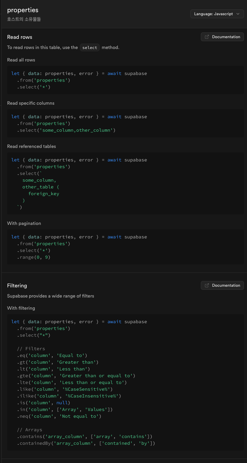Click the Korean subtitle under the properties heading
Image resolution: width=247 pixels, height=463 pixels.
[x=24, y=19]
